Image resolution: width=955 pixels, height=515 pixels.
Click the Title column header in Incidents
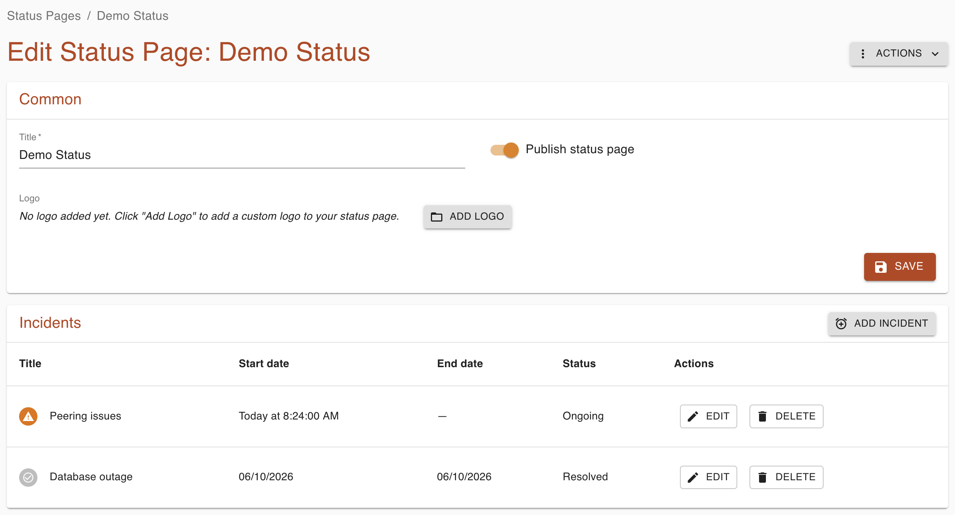tap(30, 363)
